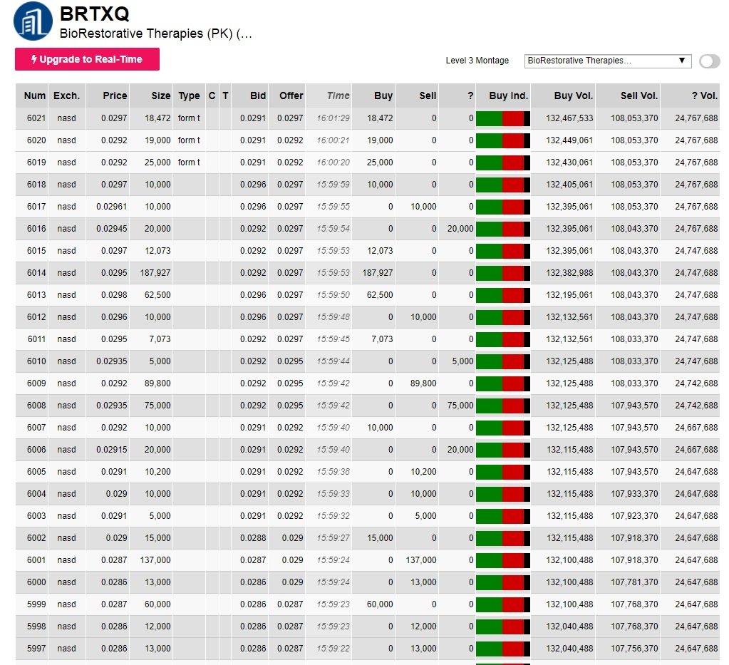This screenshot has height=665, width=729.
Task: Click the size 10,200 in row 6005
Action: tap(157, 472)
